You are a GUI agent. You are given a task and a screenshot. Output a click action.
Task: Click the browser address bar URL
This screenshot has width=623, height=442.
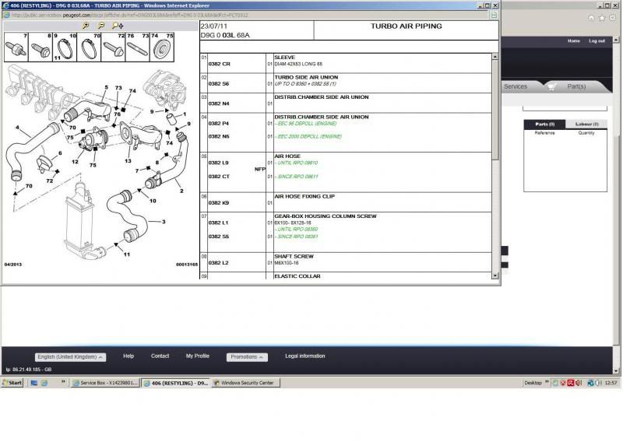(129, 15)
